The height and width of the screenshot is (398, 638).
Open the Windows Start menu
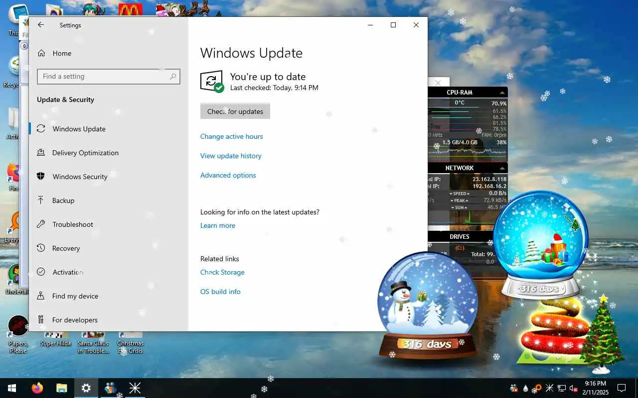point(12,388)
